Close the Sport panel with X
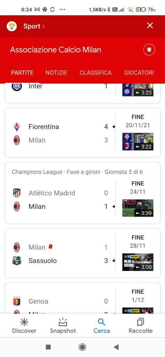 [x=150, y=25]
